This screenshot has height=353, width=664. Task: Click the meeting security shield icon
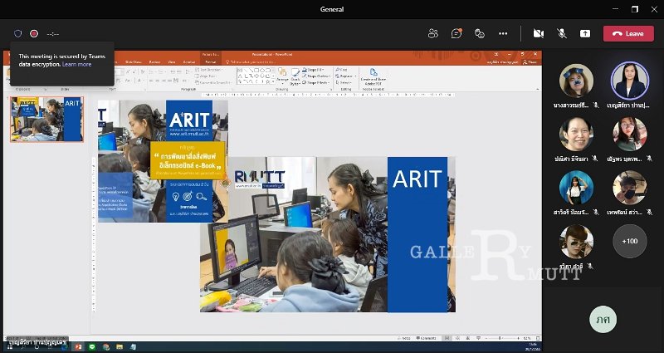(x=17, y=33)
